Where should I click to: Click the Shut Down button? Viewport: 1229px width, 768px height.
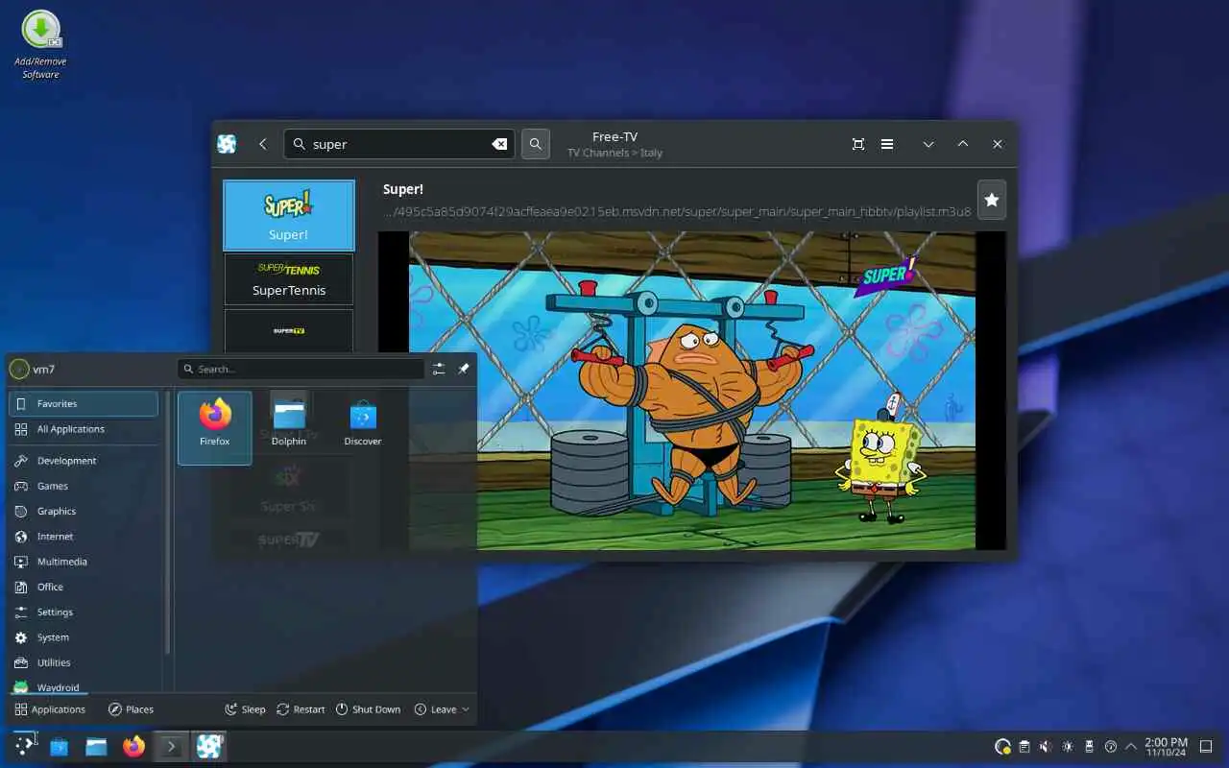coord(368,709)
